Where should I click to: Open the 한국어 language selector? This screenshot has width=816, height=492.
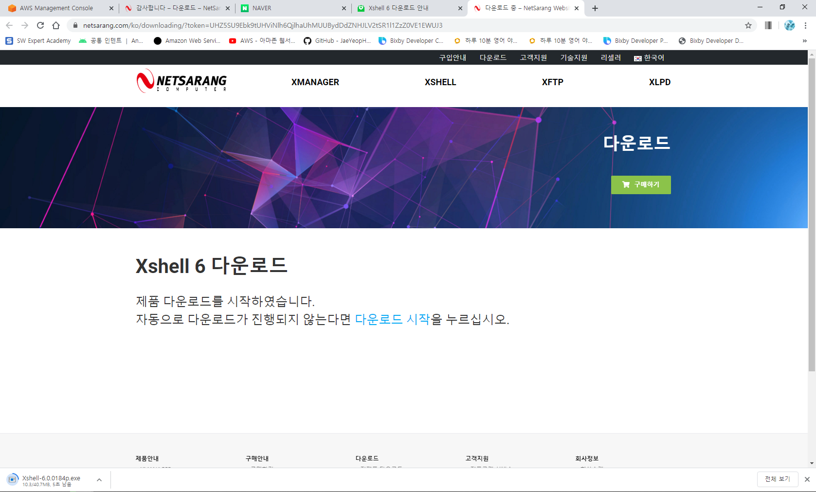(x=649, y=57)
